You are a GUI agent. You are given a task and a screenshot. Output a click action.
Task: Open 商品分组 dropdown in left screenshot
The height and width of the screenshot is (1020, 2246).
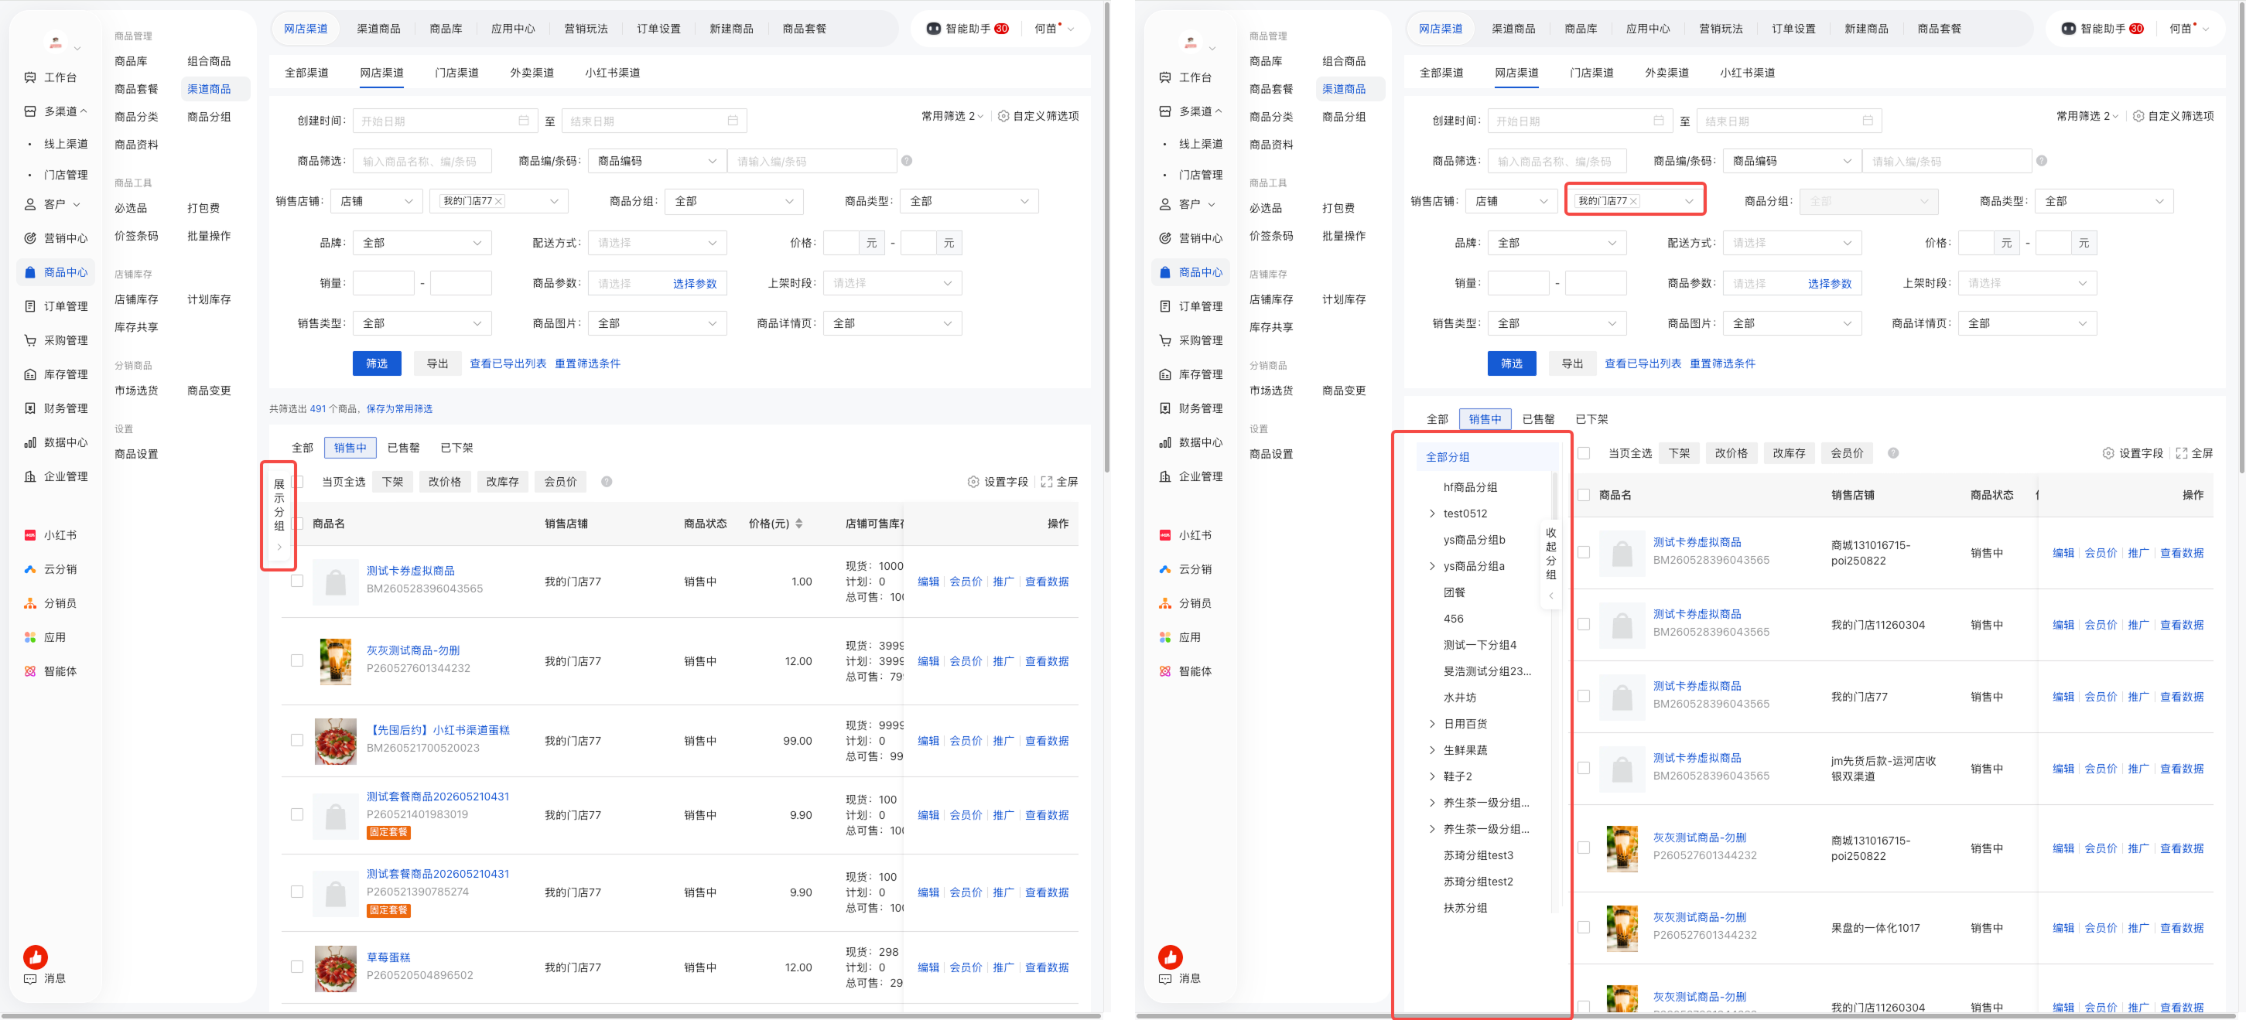(734, 201)
